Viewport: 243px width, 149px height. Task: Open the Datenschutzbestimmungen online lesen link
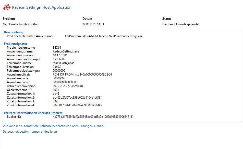click(30, 132)
